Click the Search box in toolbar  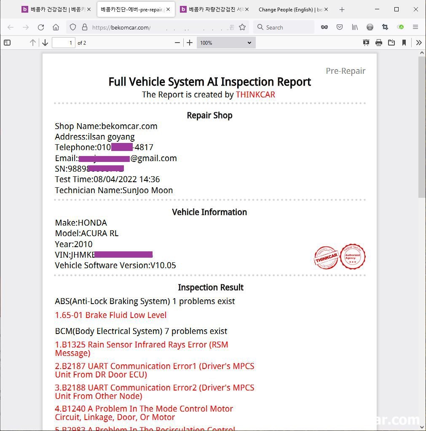tap(284, 27)
